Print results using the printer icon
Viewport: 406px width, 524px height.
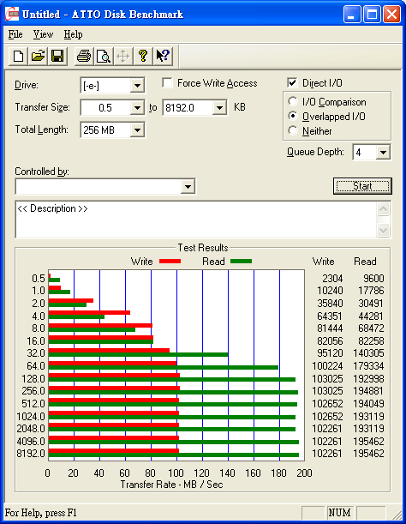(84, 56)
